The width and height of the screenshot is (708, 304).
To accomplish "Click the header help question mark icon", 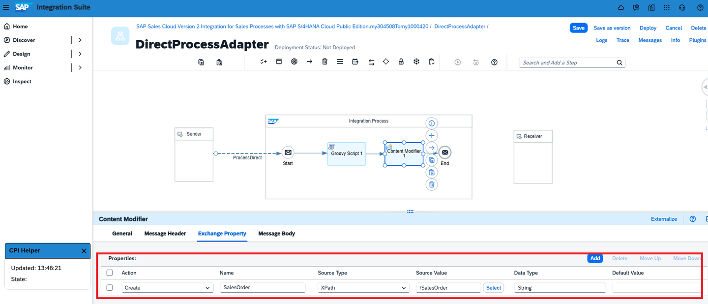I will click(700, 7).
